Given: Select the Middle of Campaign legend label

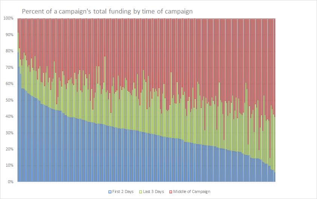Looking at the screenshot, I should tap(192, 192).
